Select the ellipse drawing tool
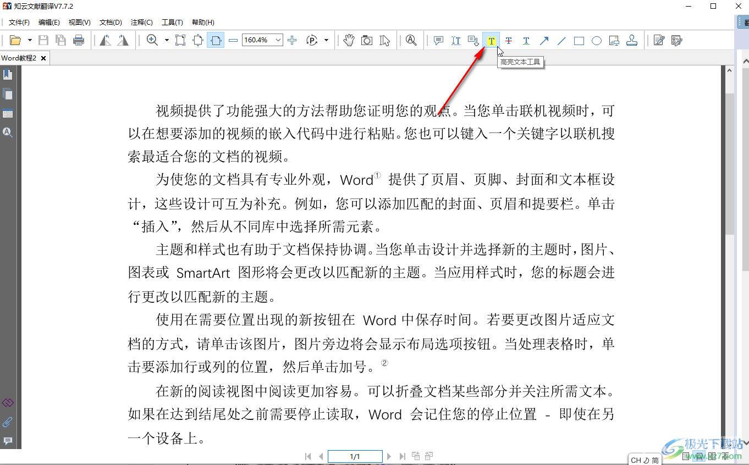 (597, 40)
